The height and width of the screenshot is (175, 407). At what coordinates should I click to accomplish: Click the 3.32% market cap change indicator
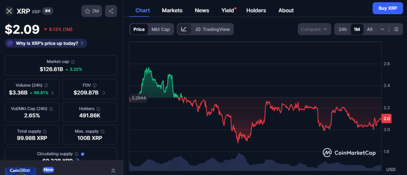click(74, 69)
